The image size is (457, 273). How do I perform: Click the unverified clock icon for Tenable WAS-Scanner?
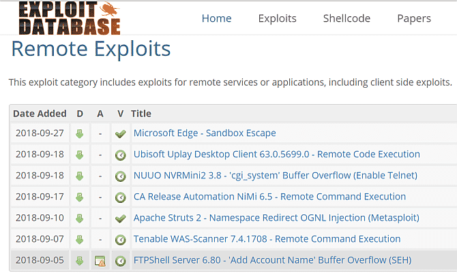(x=120, y=240)
